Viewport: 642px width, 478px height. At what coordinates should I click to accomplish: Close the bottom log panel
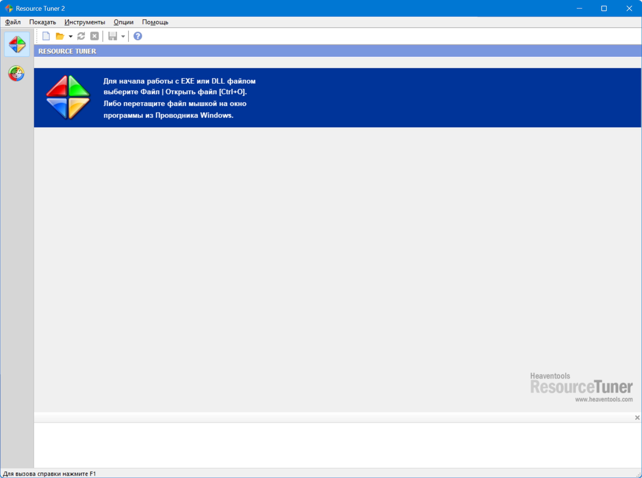pos(637,417)
